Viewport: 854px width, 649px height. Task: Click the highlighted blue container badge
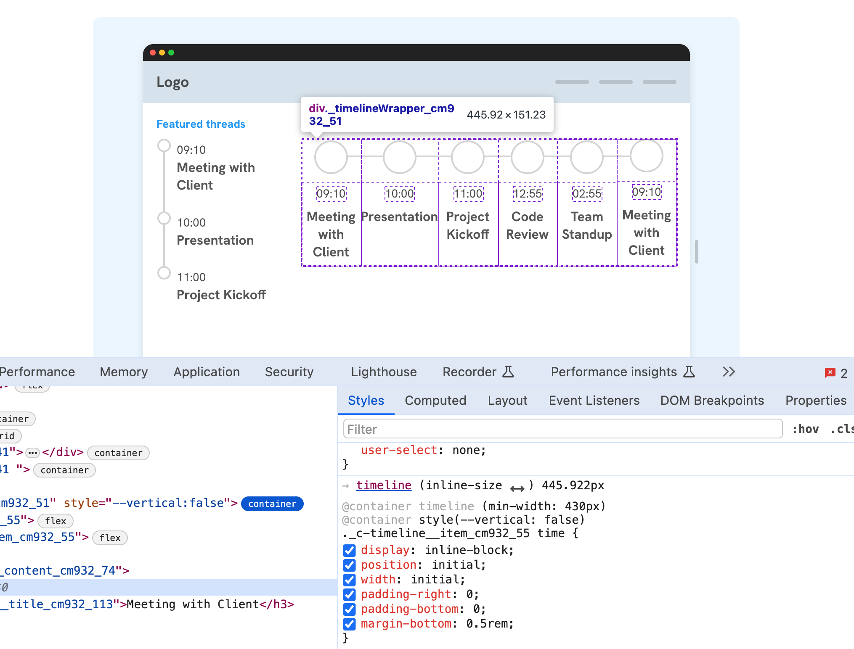click(x=272, y=504)
